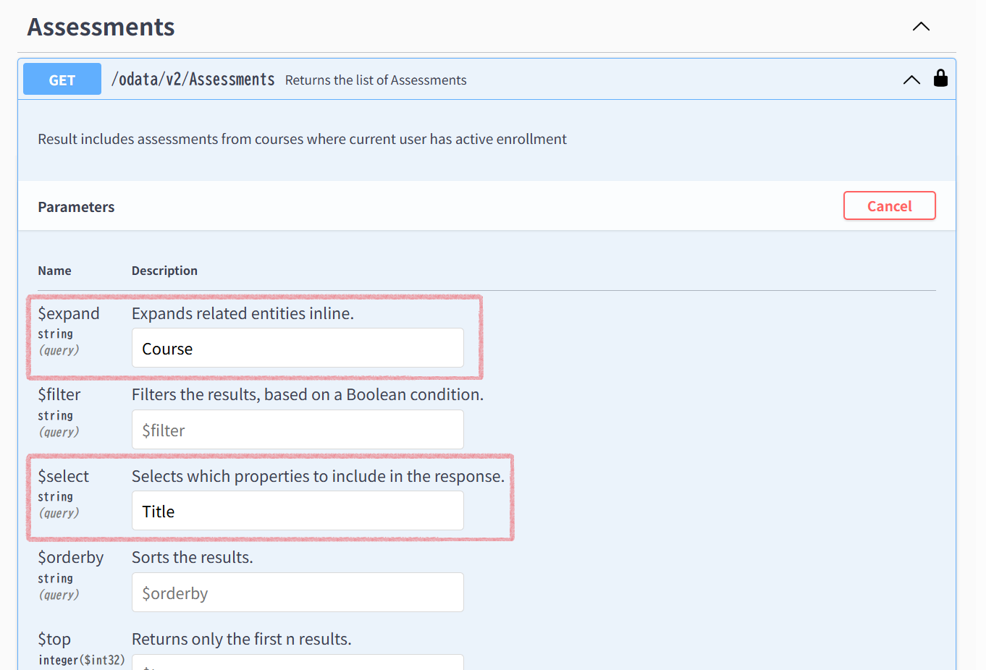Viewport: 986px width, 670px height.
Task: Click the Description column header
Action: pos(164,271)
